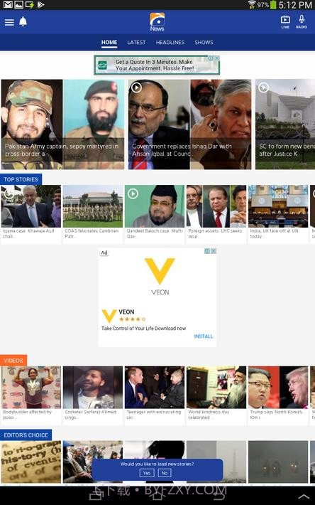Install the VEON app from ad
This screenshot has height=505, width=315.
click(203, 336)
